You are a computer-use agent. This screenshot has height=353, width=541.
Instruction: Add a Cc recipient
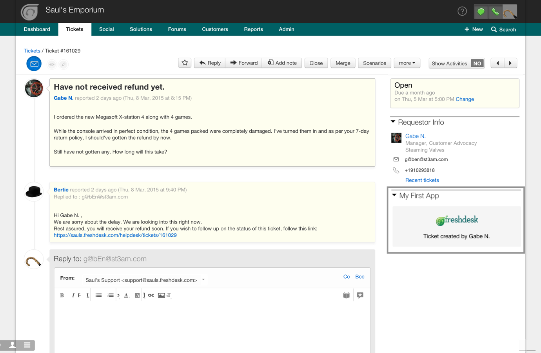click(347, 277)
